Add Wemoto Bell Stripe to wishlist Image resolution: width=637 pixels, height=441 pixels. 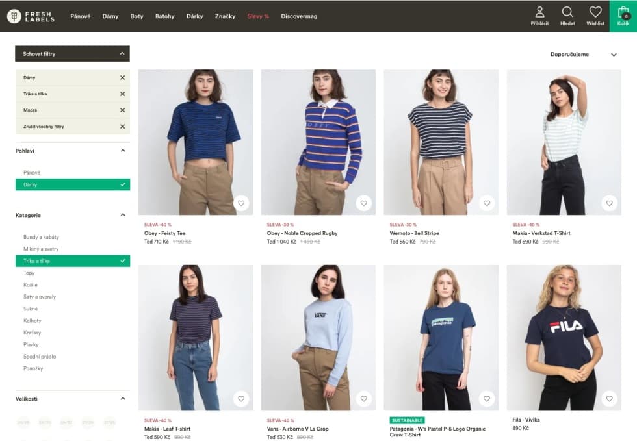[487, 203]
